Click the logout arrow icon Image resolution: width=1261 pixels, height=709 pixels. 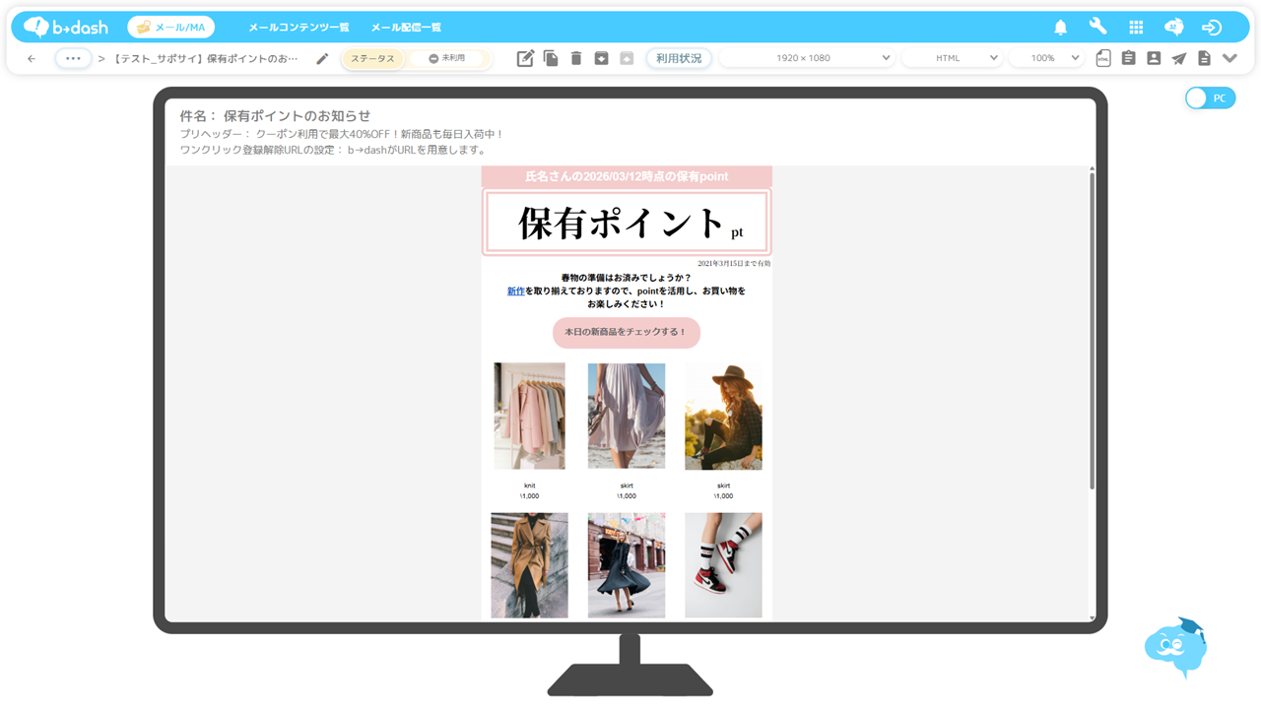(1212, 28)
